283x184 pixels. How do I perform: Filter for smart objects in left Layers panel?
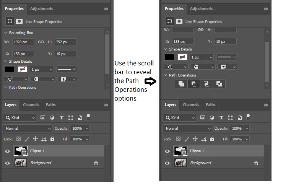(x=80, y=118)
